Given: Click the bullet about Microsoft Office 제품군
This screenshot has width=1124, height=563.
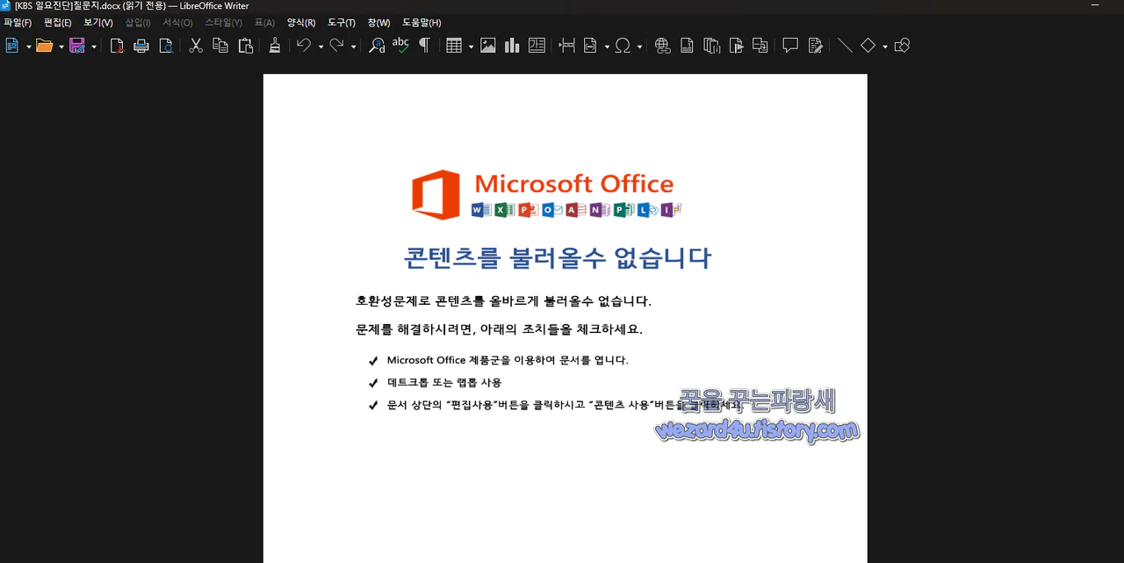Looking at the screenshot, I should point(508,360).
